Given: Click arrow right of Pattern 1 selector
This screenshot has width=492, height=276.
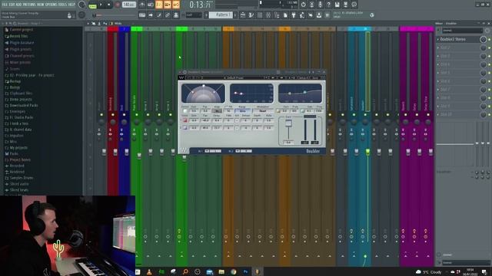Looking at the screenshot, I should point(235,15).
